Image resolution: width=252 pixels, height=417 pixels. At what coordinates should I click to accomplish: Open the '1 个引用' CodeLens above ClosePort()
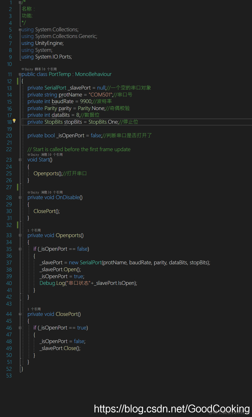(34, 309)
